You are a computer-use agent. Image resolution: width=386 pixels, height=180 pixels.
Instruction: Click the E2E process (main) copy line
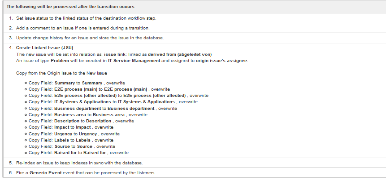(x=99, y=89)
